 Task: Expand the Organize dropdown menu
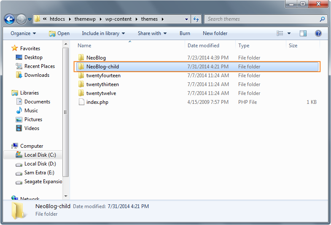[x=23, y=33]
